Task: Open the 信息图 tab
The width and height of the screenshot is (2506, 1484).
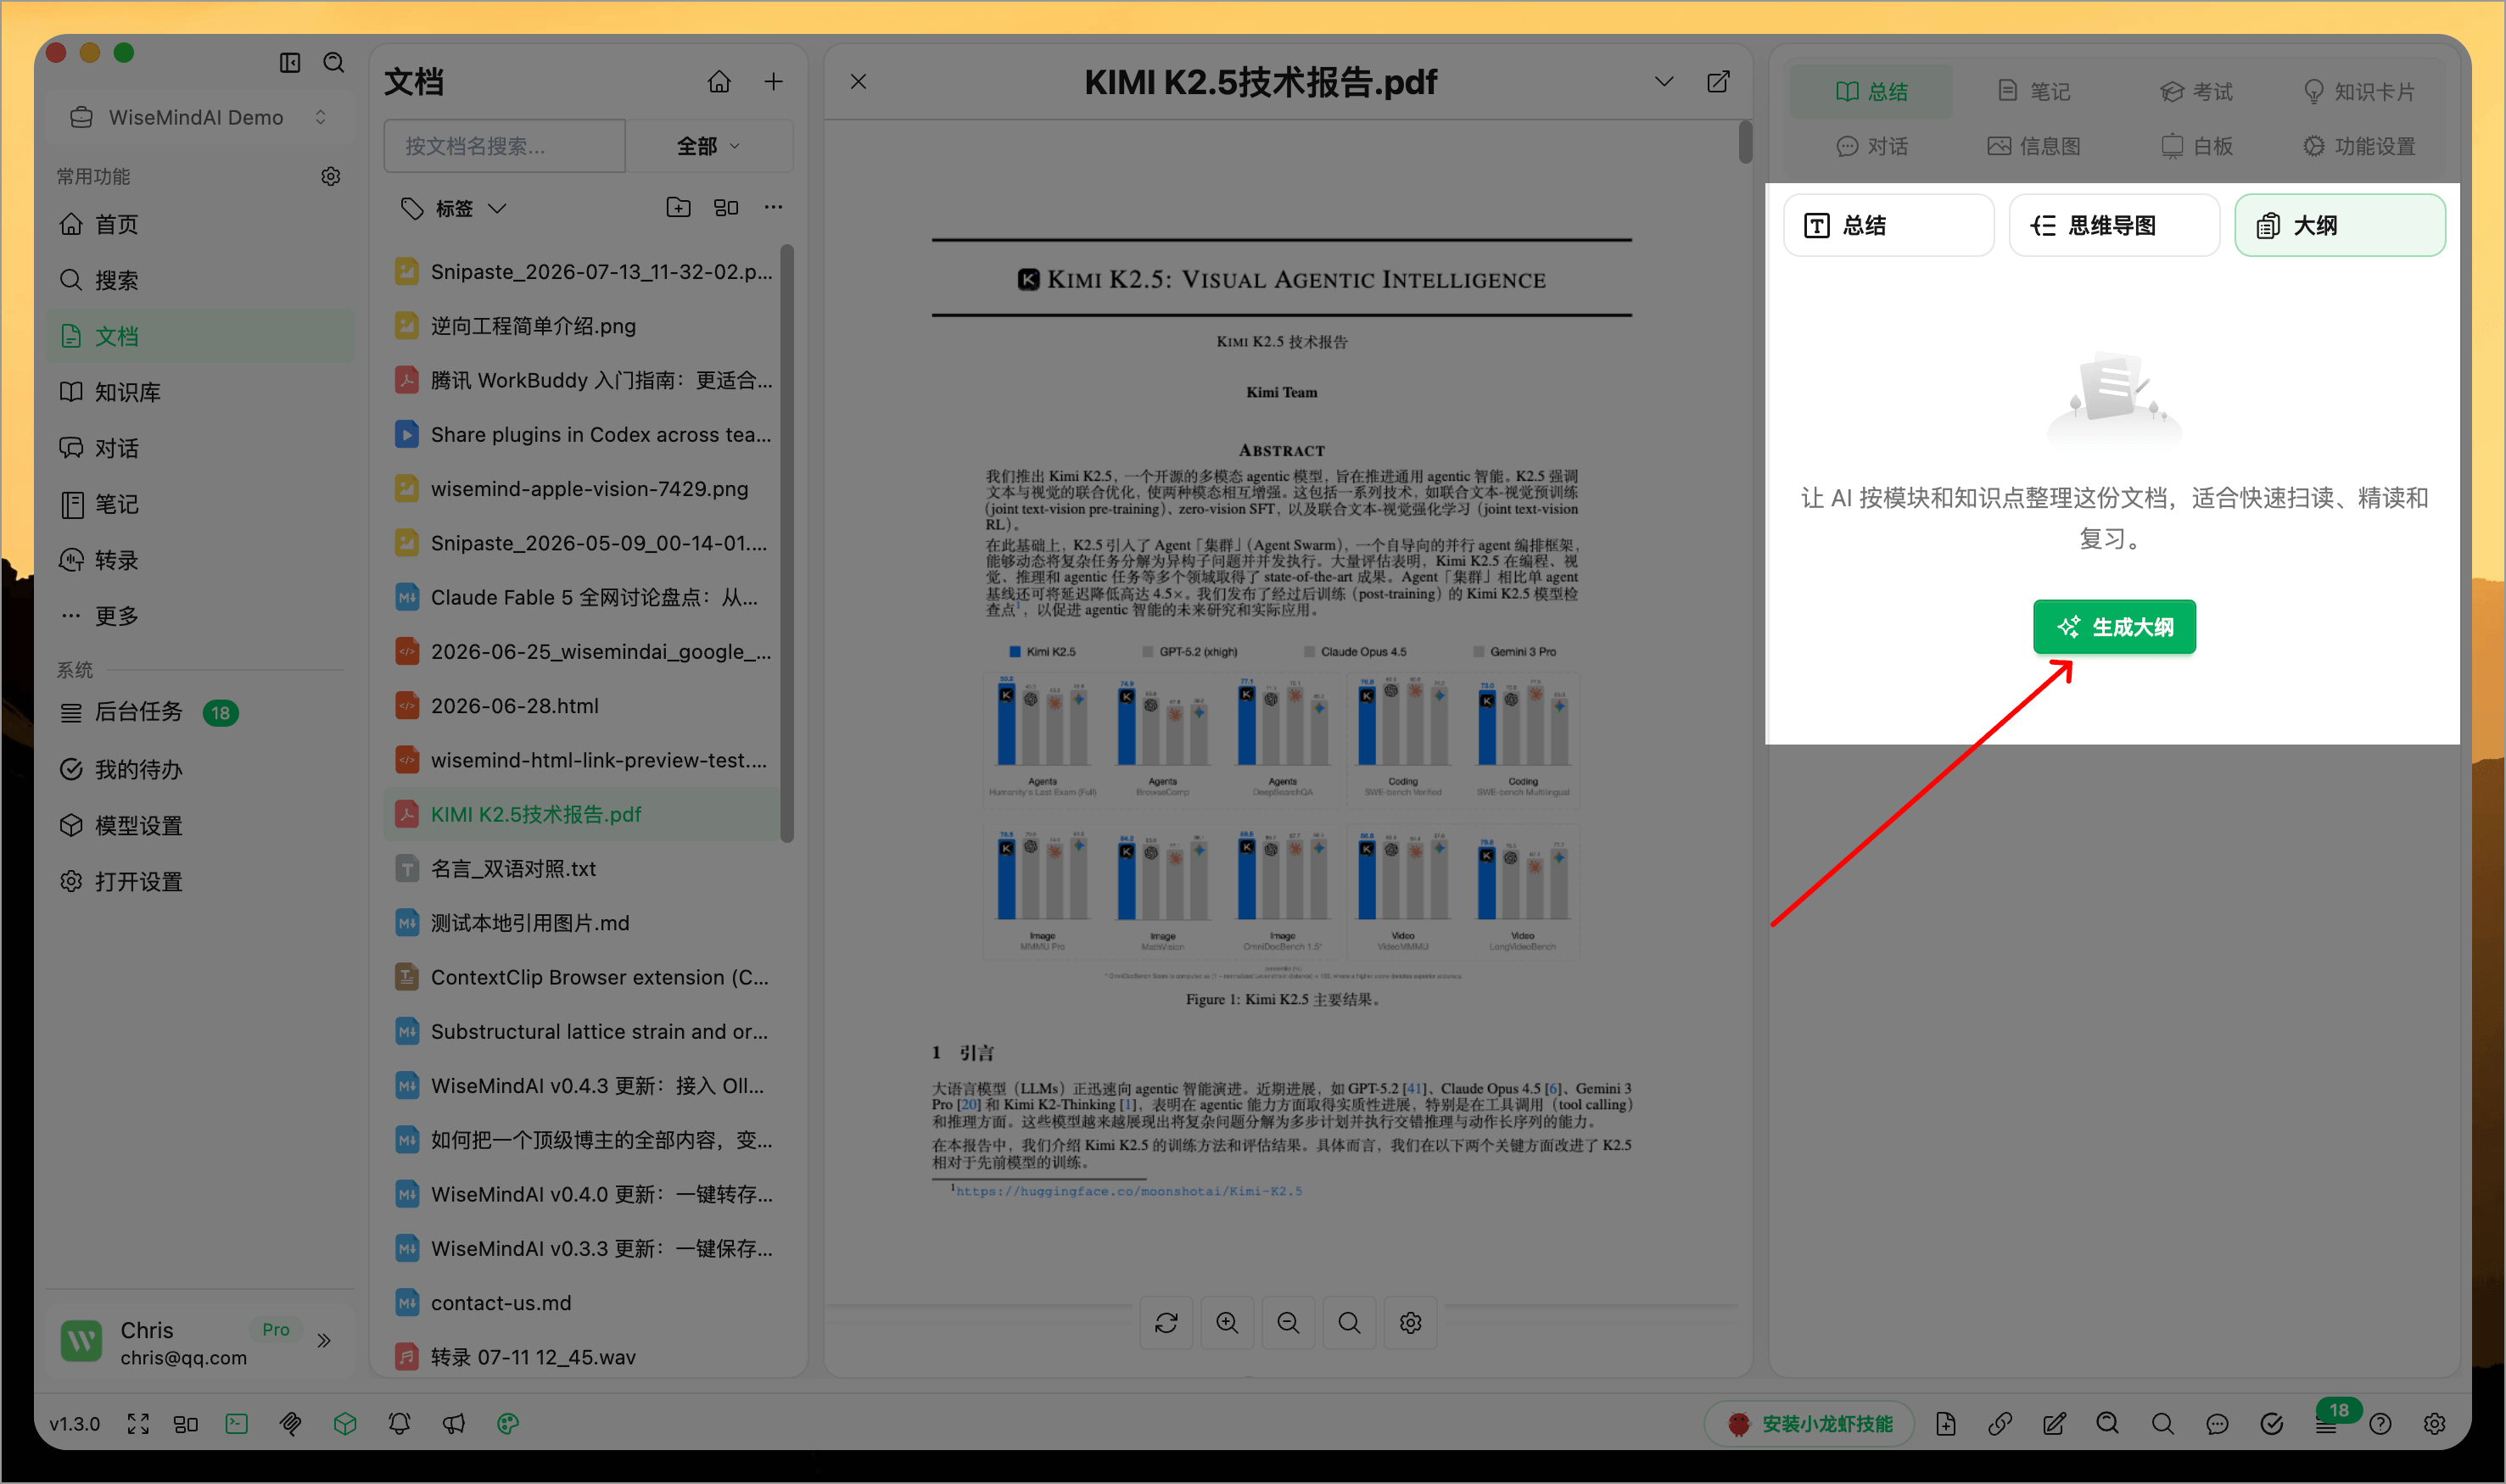Action: (x=2035, y=146)
